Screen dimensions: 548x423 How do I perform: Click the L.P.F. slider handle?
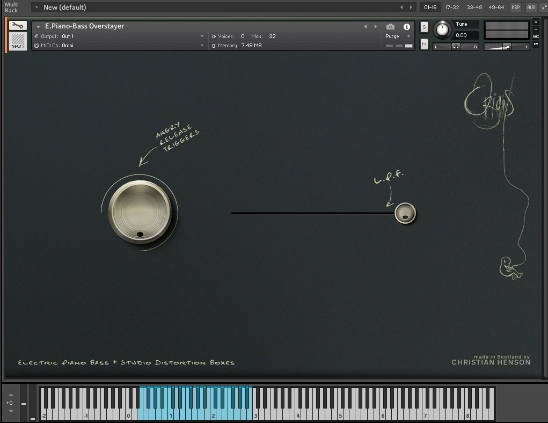pos(405,213)
